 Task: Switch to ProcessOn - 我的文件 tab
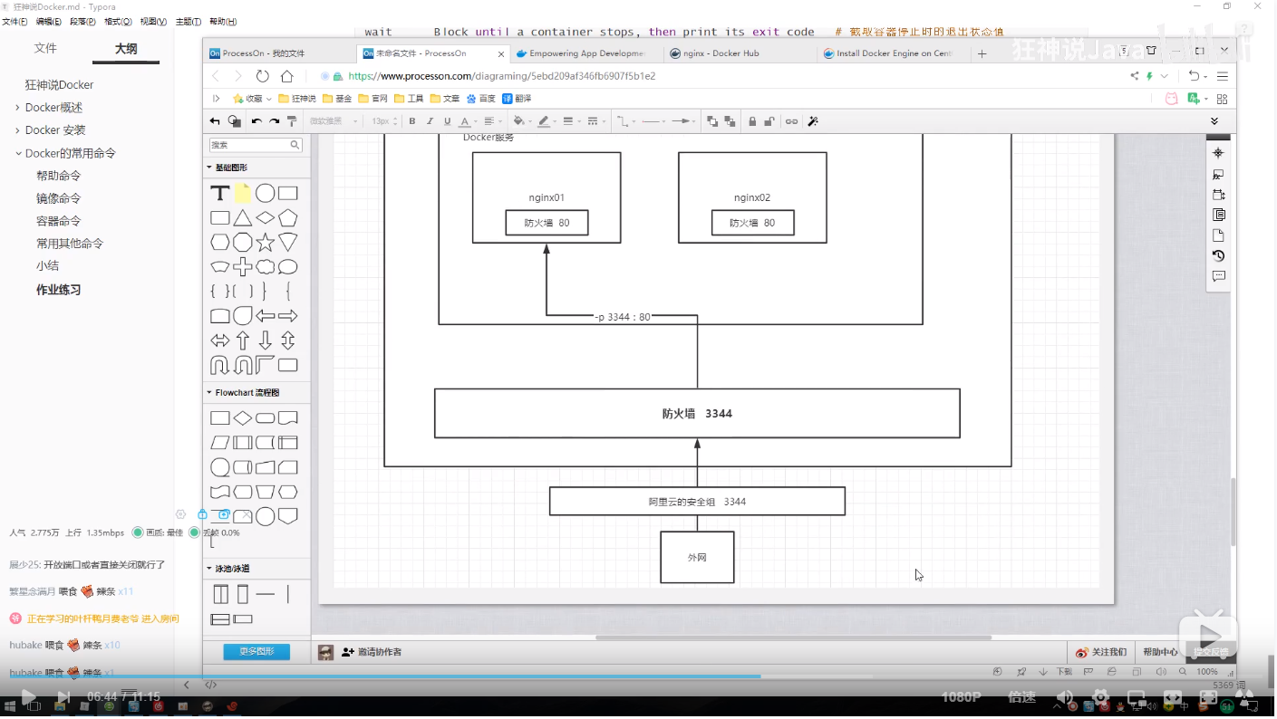[x=280, y=53]
